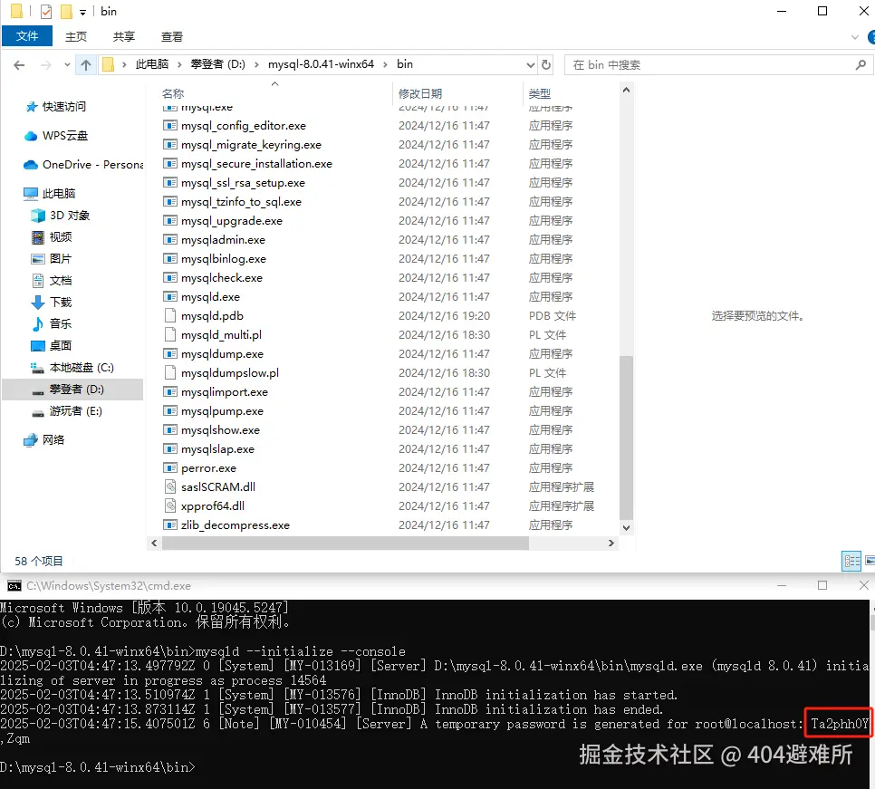Select mysql_tzinfo_to_sql.exe file icon
Viewport: 875px width, 789px height.
pyautogui.click(x=170, y=201)
